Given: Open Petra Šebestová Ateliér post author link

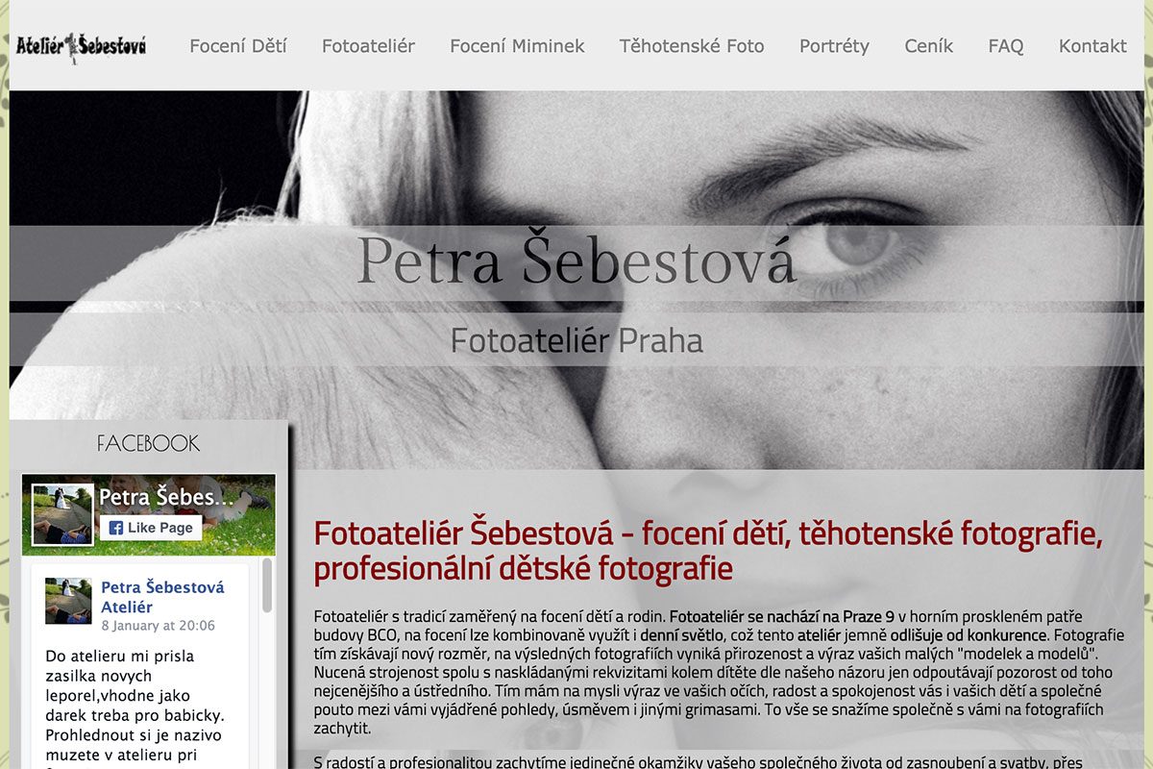Looking at the screenshot, I should click(162, 597).
